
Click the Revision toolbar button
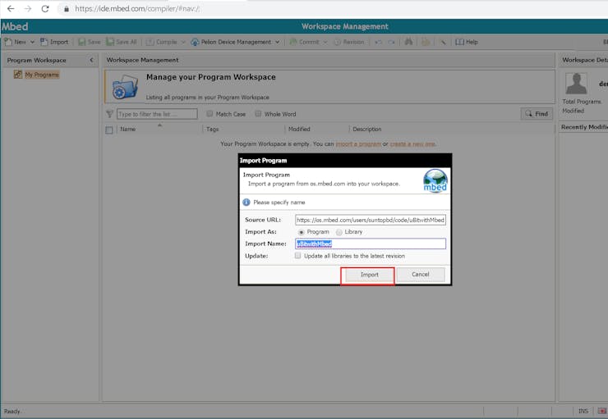point(349,42)
